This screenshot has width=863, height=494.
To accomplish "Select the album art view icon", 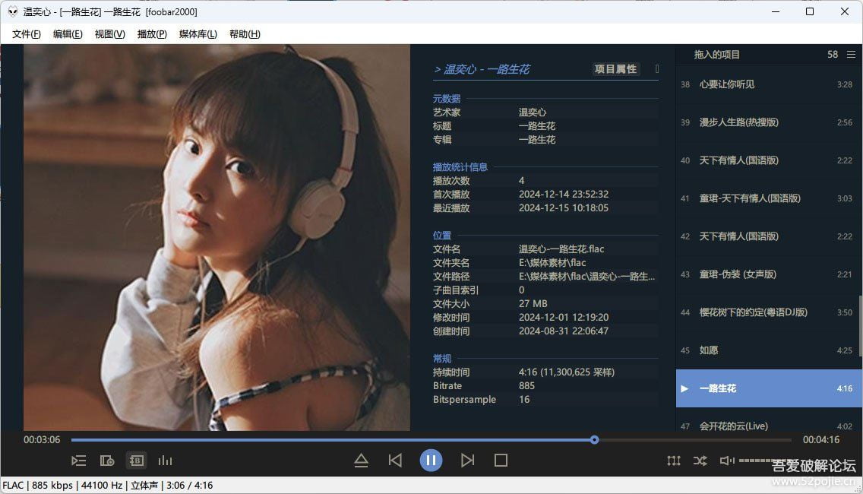I will pos(108,460).
